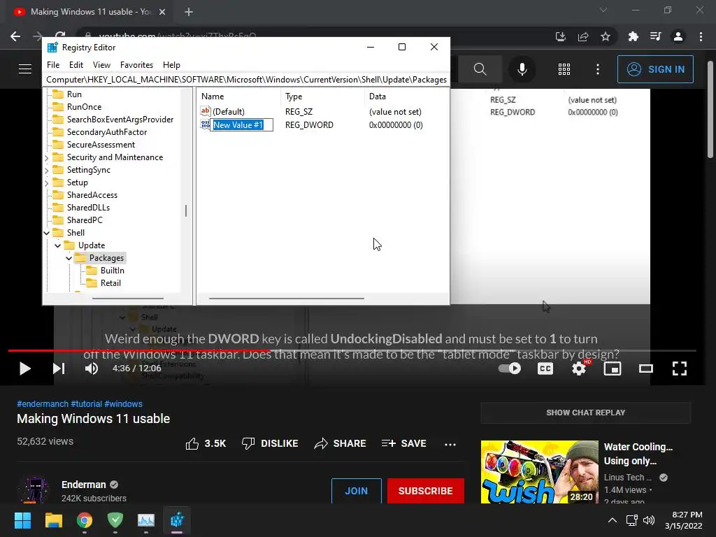SAVE video to playlist
The image size is (716, 537).
click(x=403, y=443)
